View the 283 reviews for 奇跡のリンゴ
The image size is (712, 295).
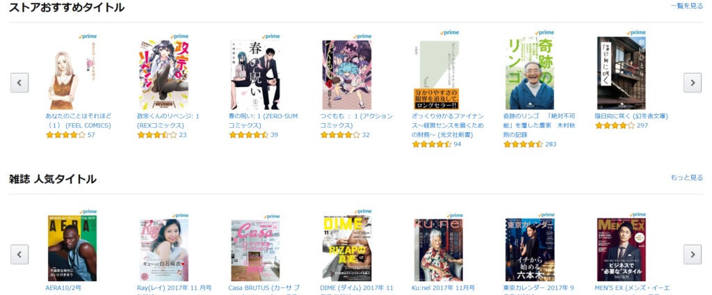(551, 144)
